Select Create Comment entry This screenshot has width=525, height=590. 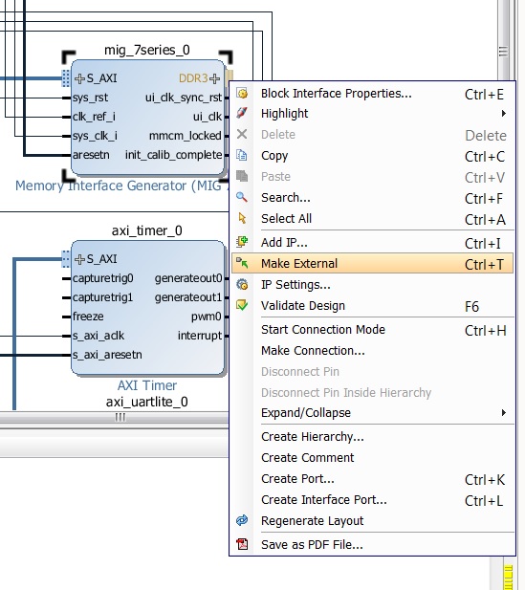(x=373, y=457)
